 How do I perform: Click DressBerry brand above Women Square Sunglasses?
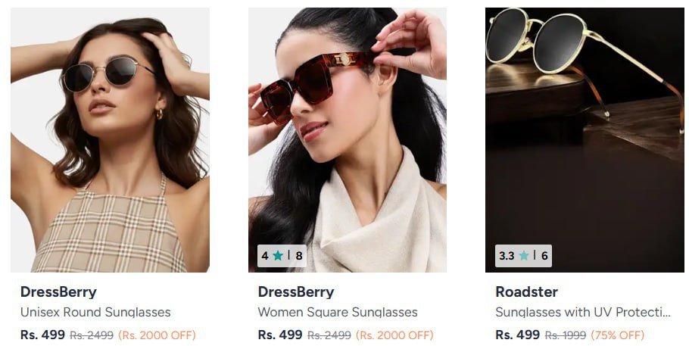coord(296,292)
